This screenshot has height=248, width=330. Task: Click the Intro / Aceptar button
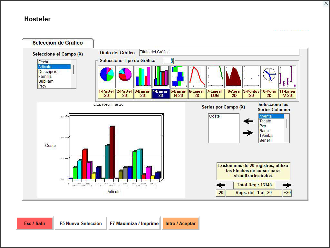tap(180, 223)
